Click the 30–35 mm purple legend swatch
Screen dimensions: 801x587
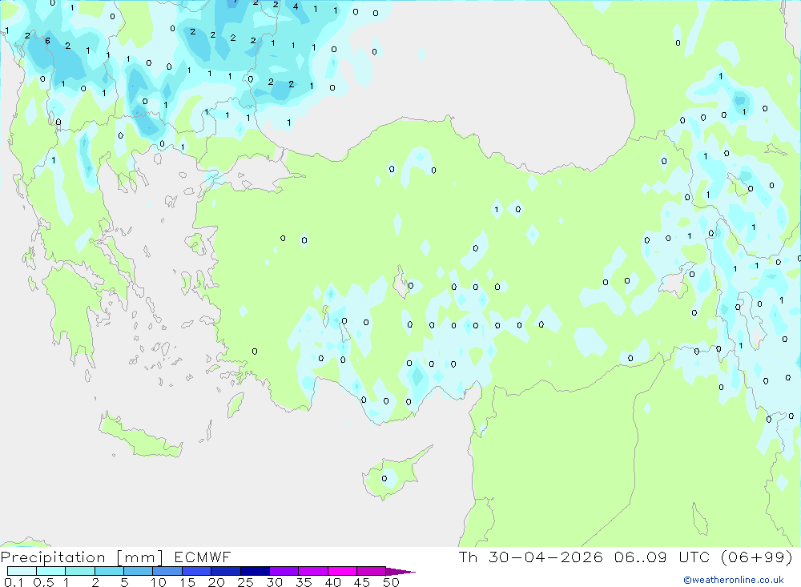(284, 571)
